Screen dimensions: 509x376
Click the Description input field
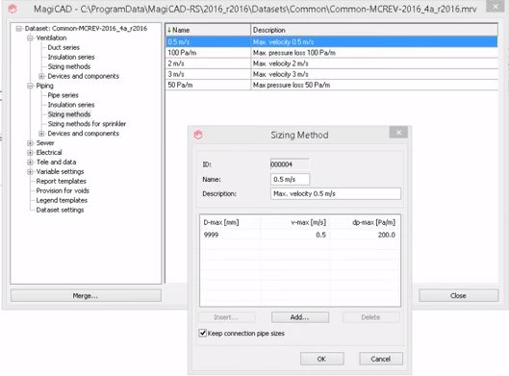(336, 193)
